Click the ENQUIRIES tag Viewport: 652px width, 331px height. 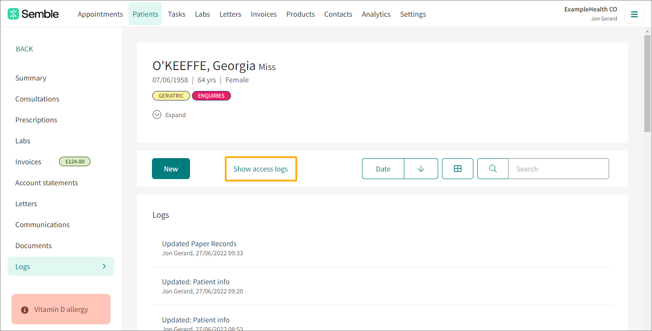click(211, 96)
